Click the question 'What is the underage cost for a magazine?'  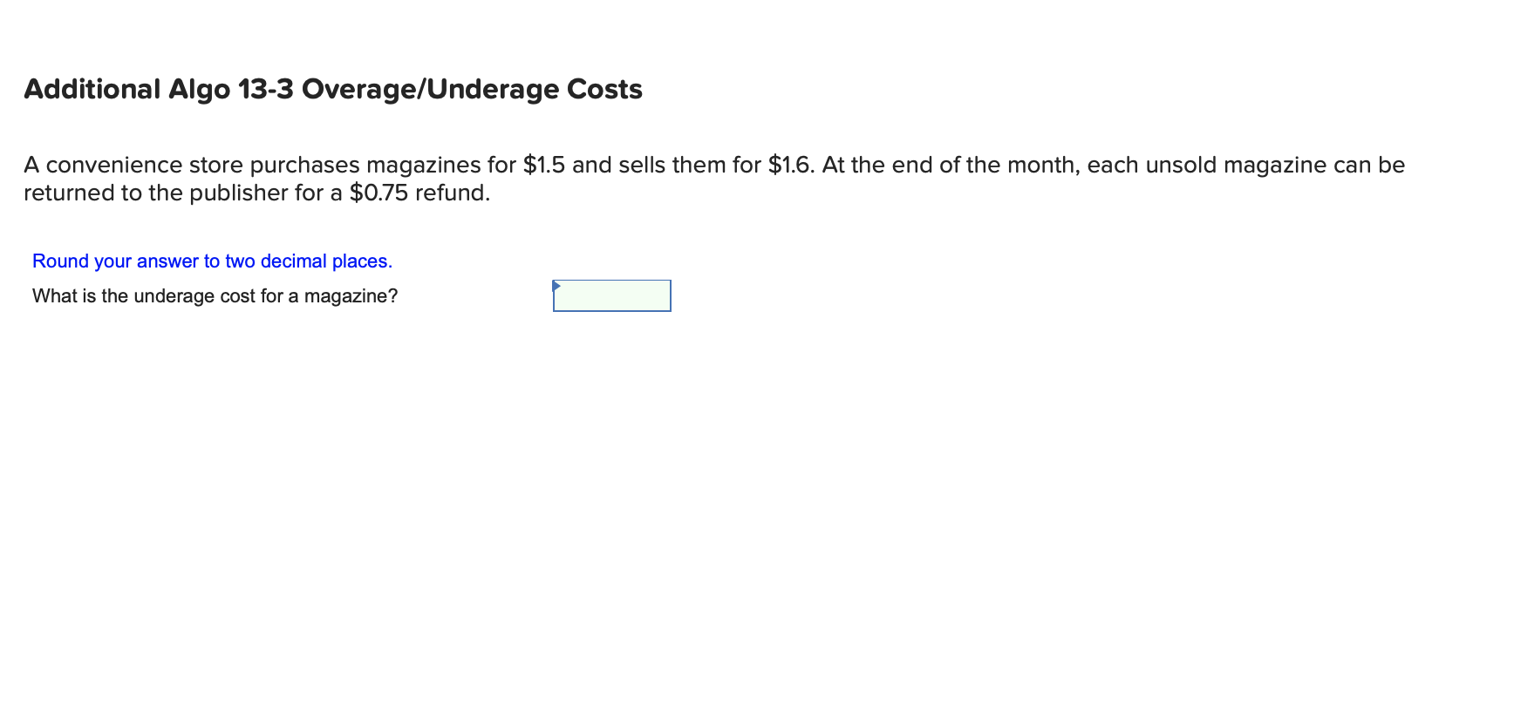click(x=214, y=296)
